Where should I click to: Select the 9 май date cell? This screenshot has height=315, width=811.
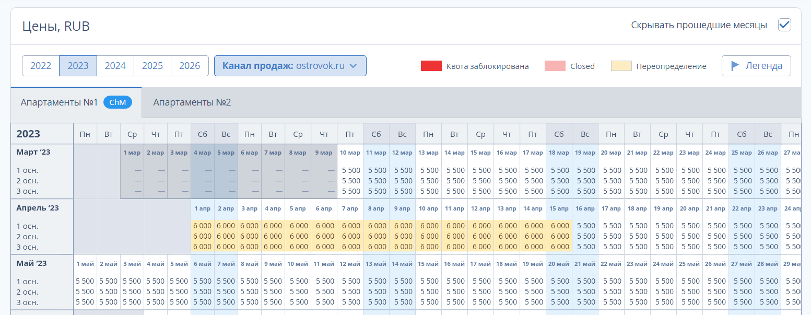click(x=273, y=263)
